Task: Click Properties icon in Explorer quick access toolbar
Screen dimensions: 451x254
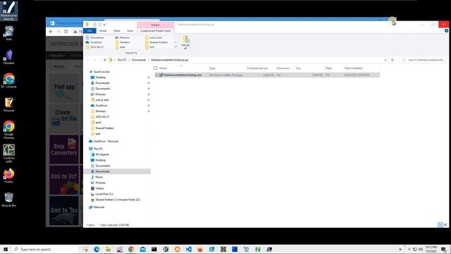Action: pyautogui.click(x=94, y=25)
